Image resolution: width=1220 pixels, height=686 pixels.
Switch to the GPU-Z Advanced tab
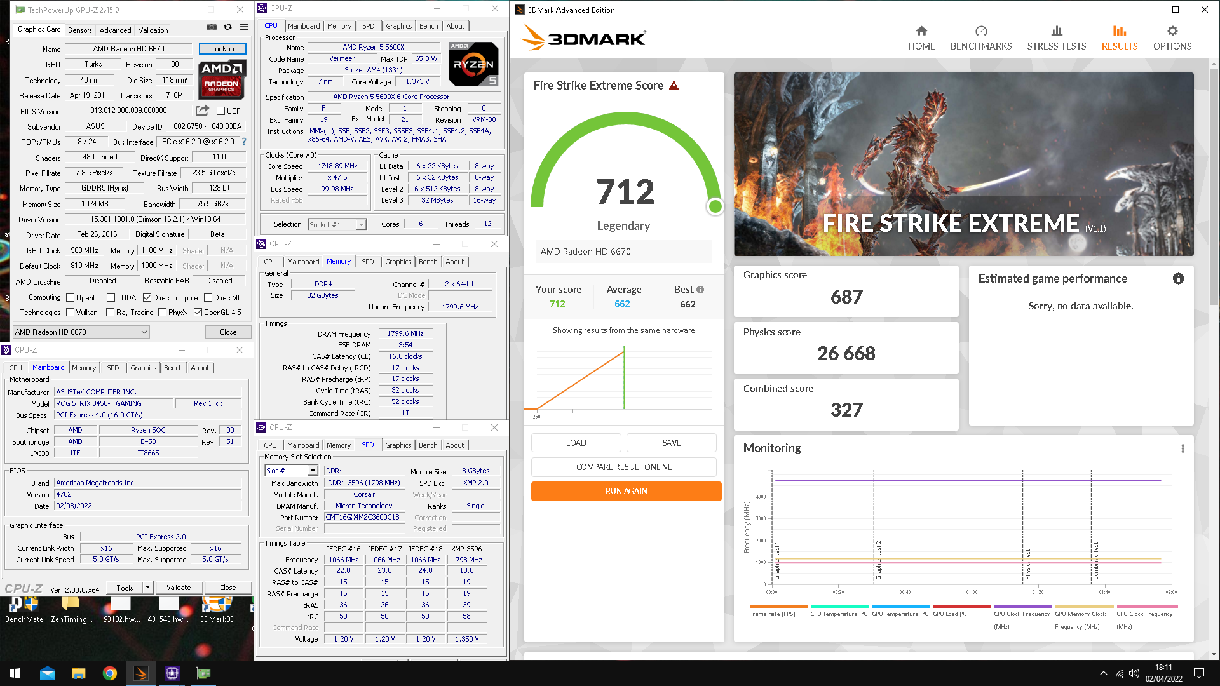115,30
